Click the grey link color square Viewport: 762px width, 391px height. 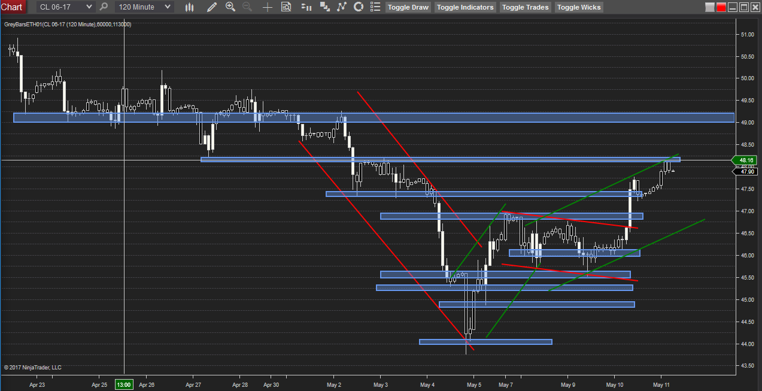[710, 8]
